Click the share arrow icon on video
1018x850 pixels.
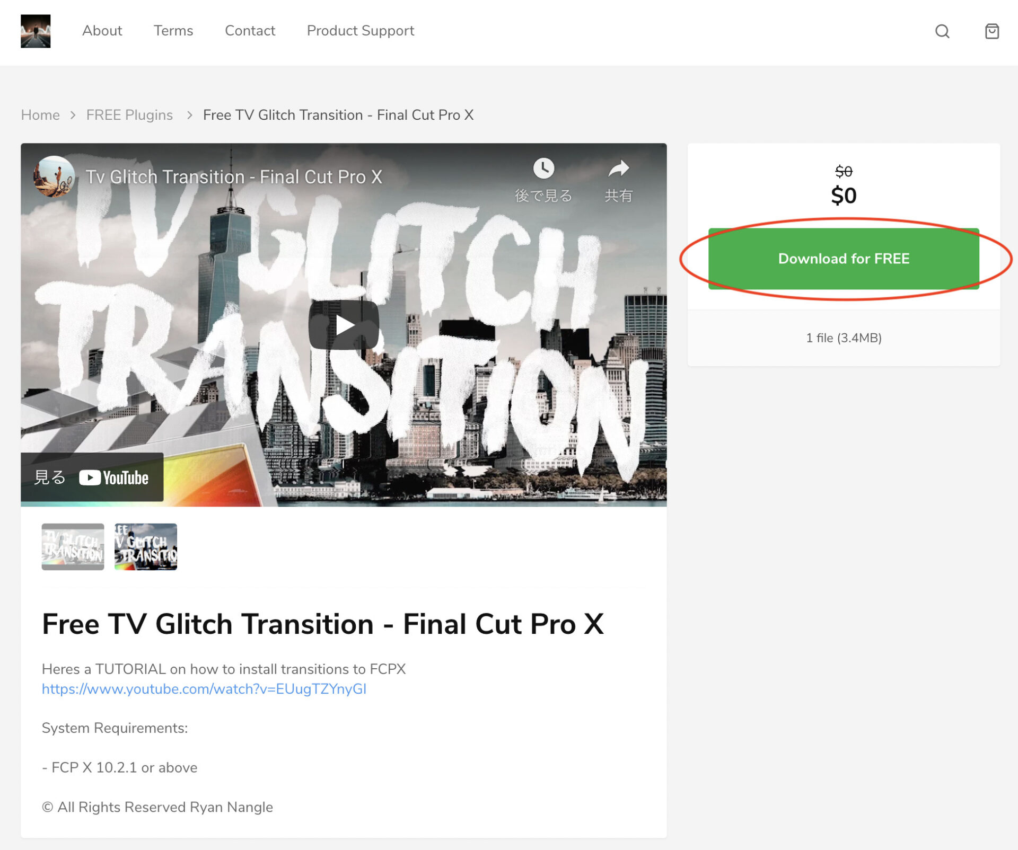[x=618, y=169]
